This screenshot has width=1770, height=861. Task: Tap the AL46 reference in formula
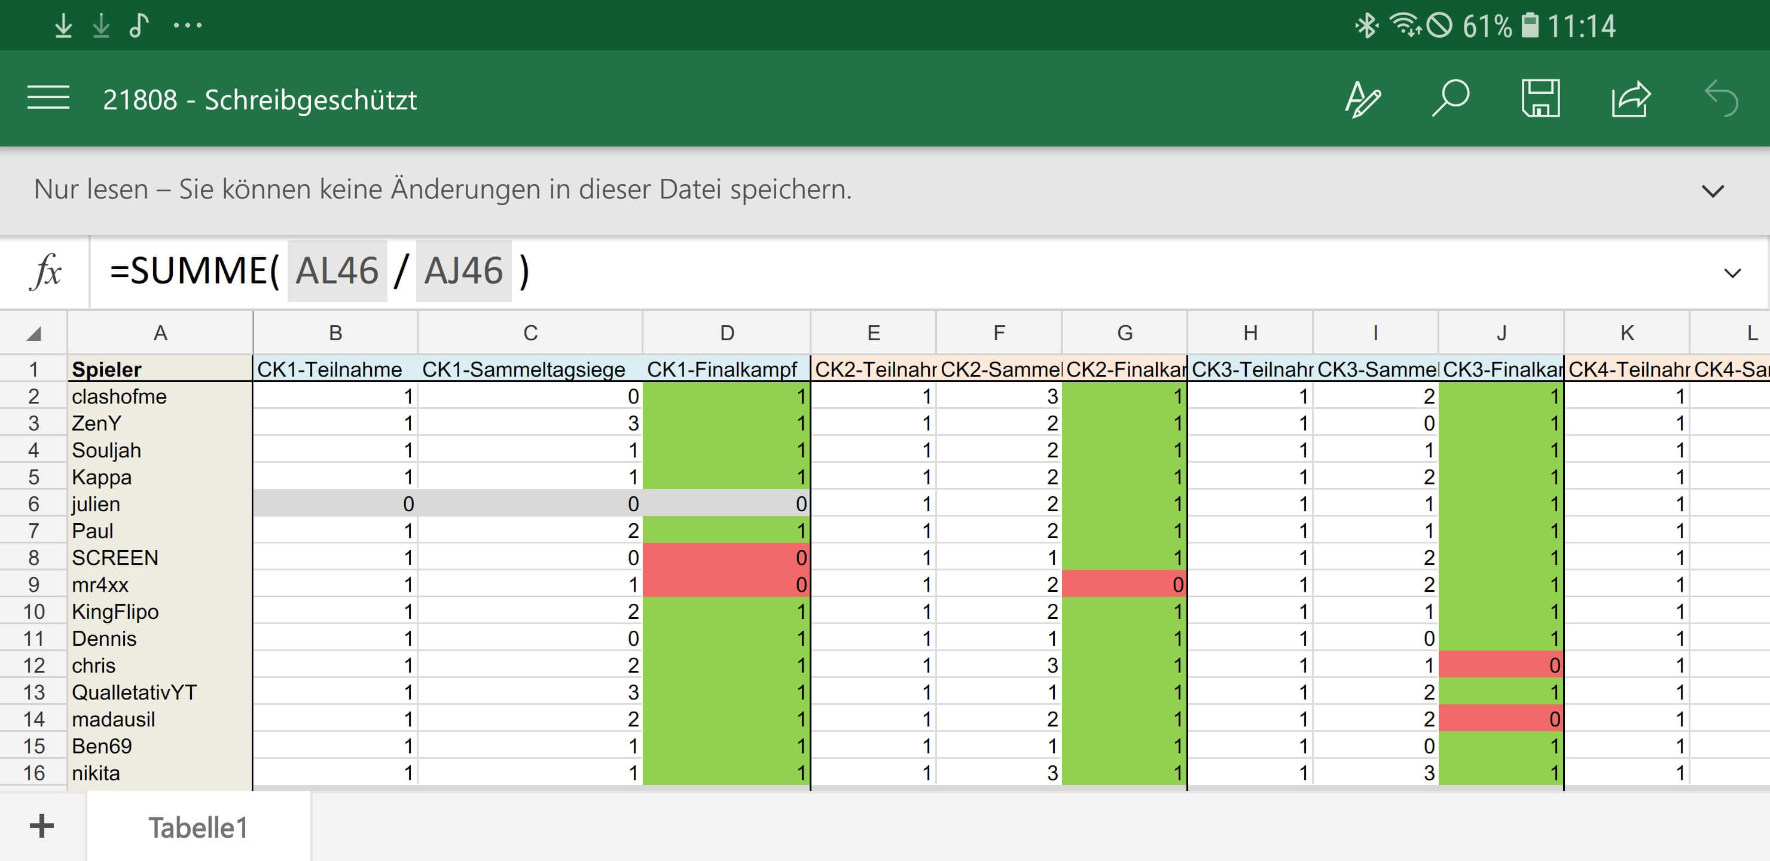tap(337, 271)
